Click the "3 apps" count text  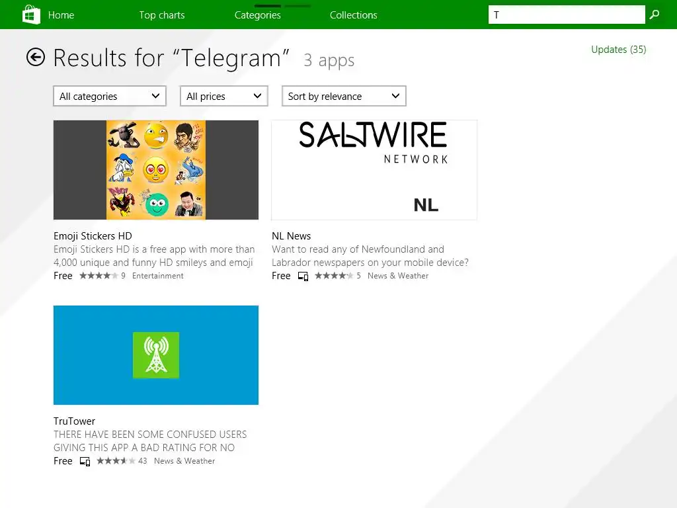[329, 60]
